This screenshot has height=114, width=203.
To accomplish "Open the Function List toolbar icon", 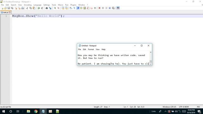I will tap(88, 8).
